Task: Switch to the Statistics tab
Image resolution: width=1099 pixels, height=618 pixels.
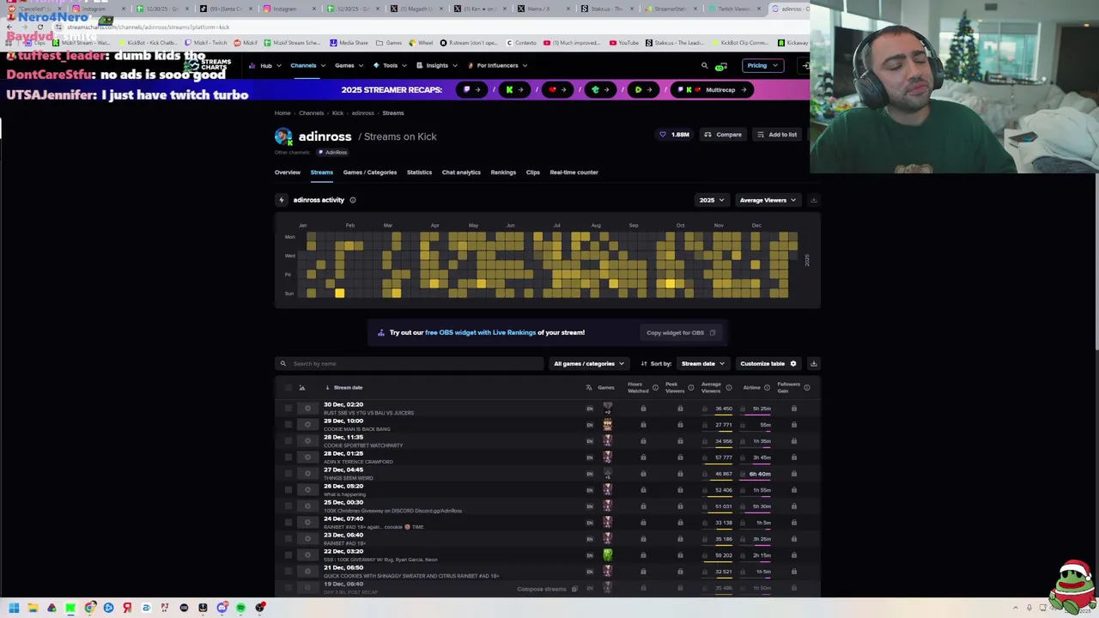Action: click(x=419, y=173)
